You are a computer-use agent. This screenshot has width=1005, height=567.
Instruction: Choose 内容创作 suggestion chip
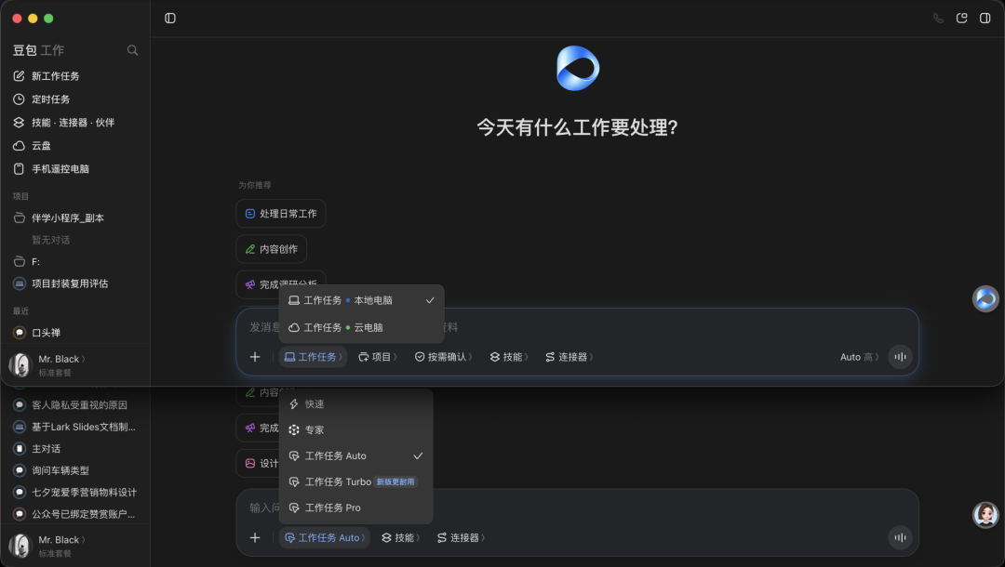tap(271, 249)
